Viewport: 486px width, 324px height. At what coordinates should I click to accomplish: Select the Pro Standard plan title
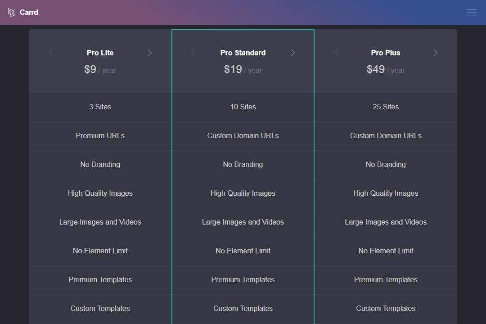click(243, 53)
